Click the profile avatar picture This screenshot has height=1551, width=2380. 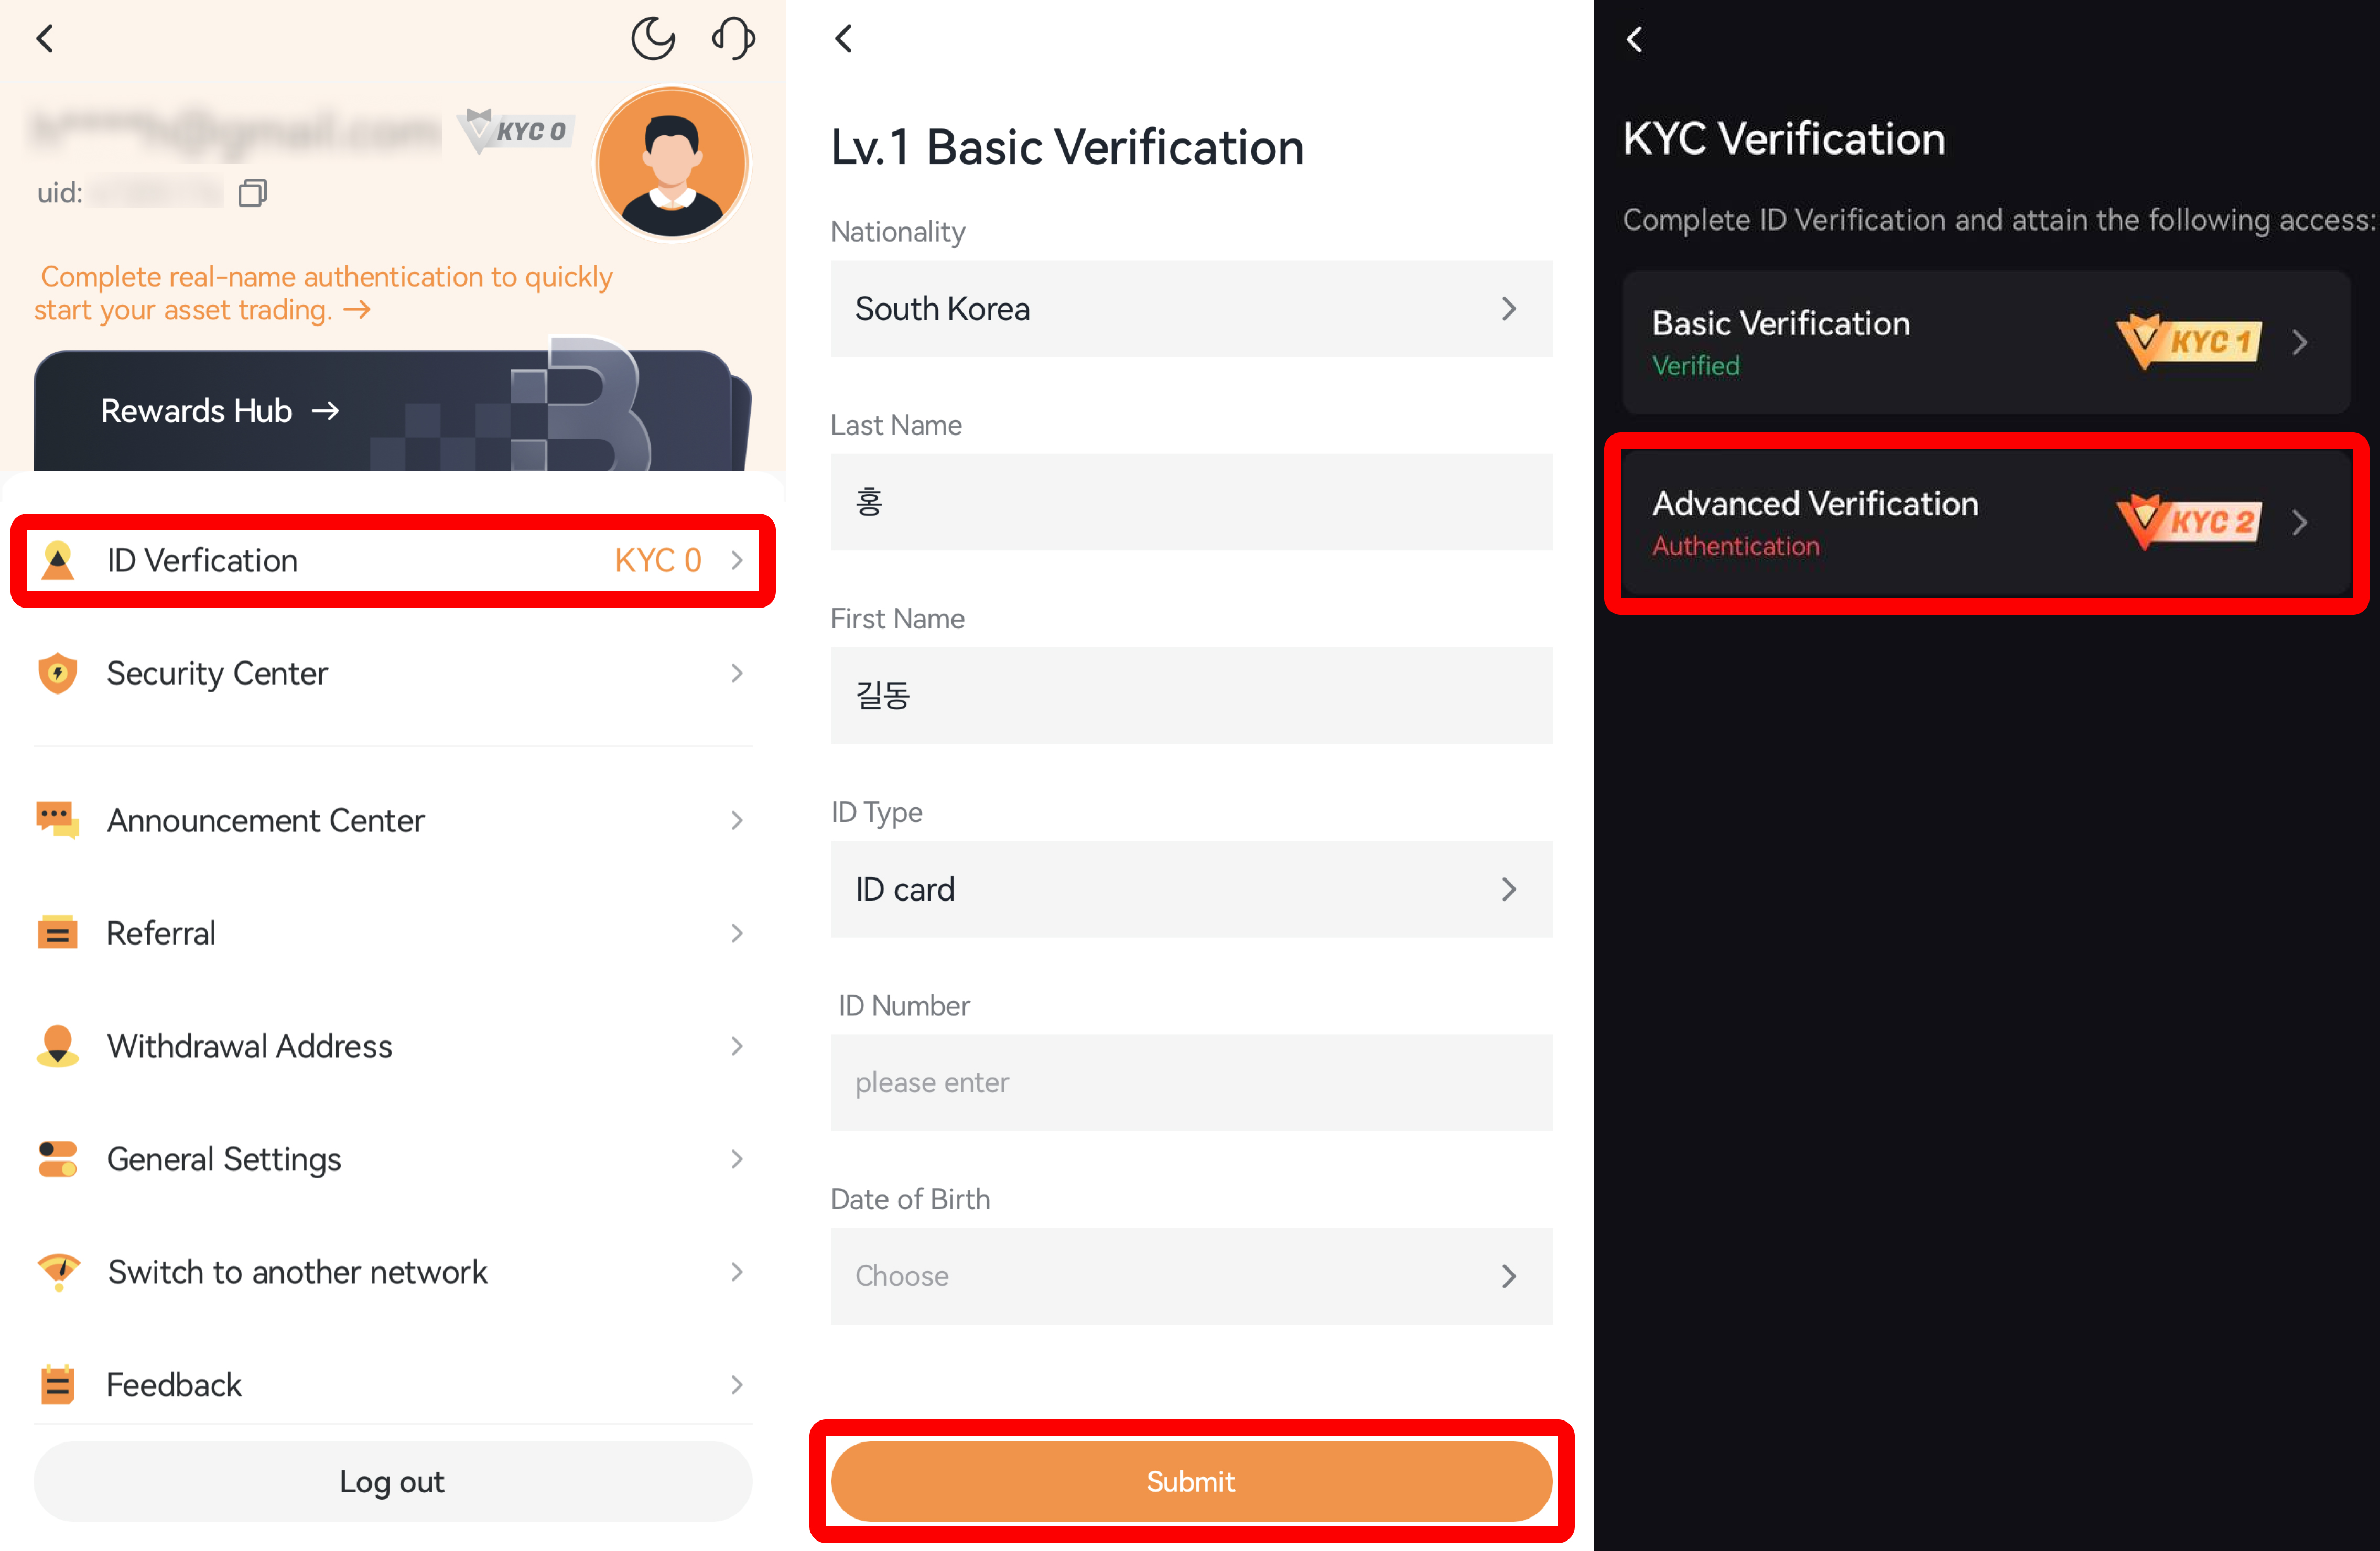tap(671, 163)
